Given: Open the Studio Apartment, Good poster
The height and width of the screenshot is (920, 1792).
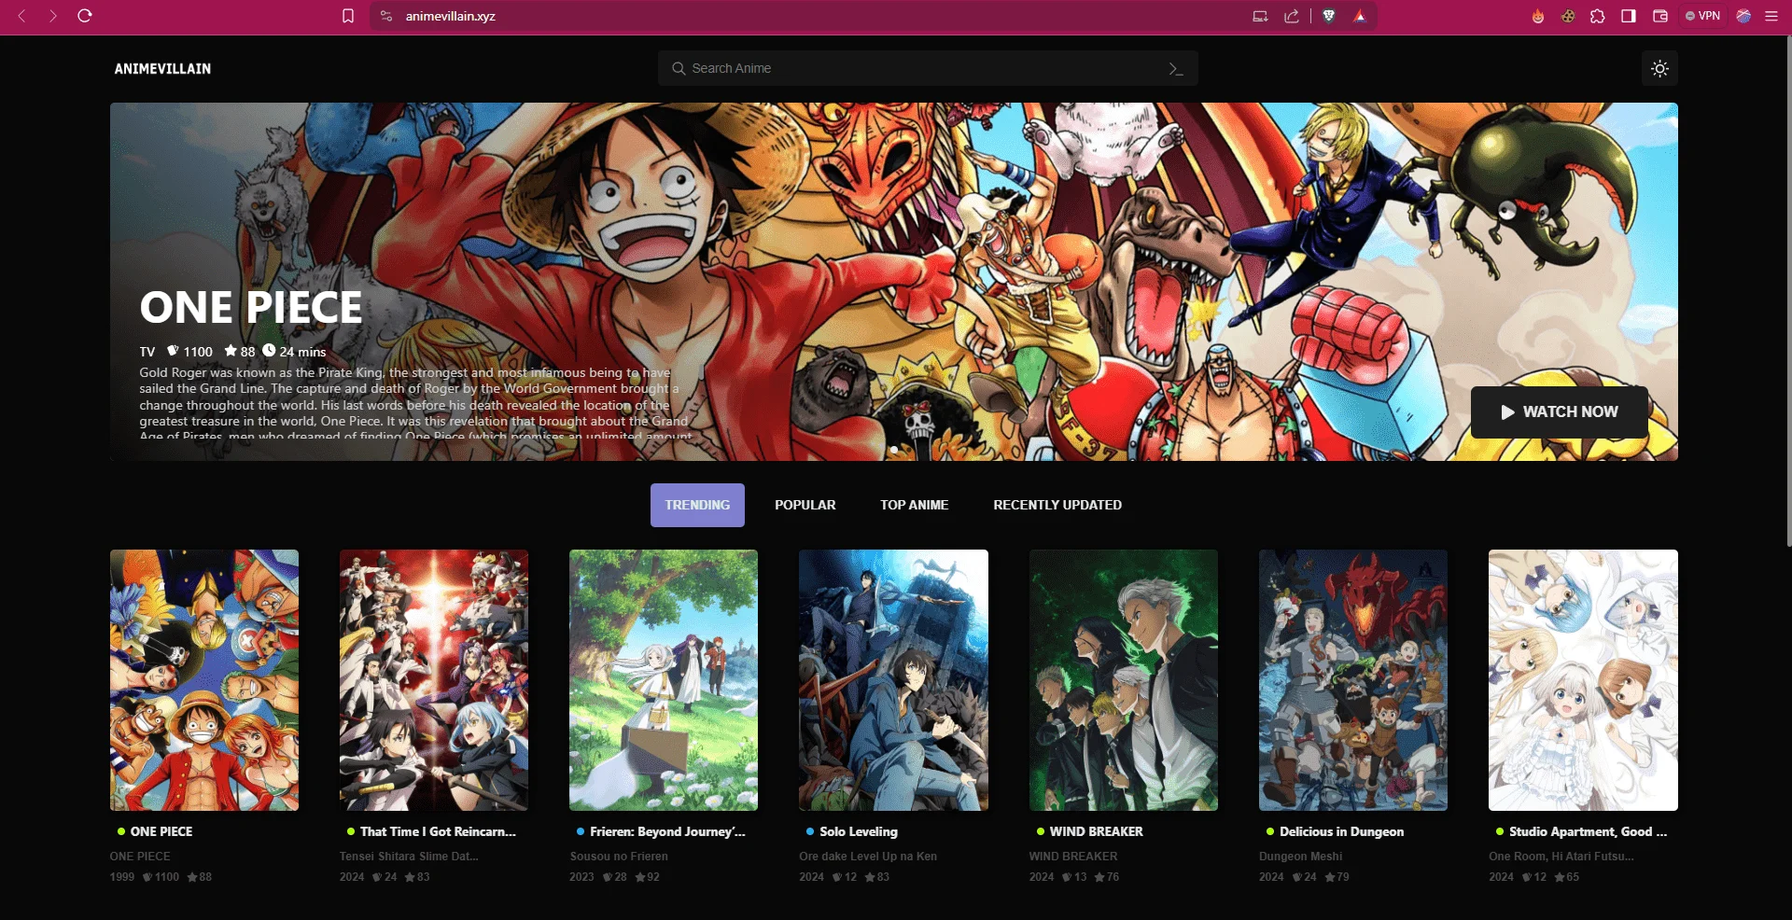Looking at the screenshot, I should point(1583,680).
